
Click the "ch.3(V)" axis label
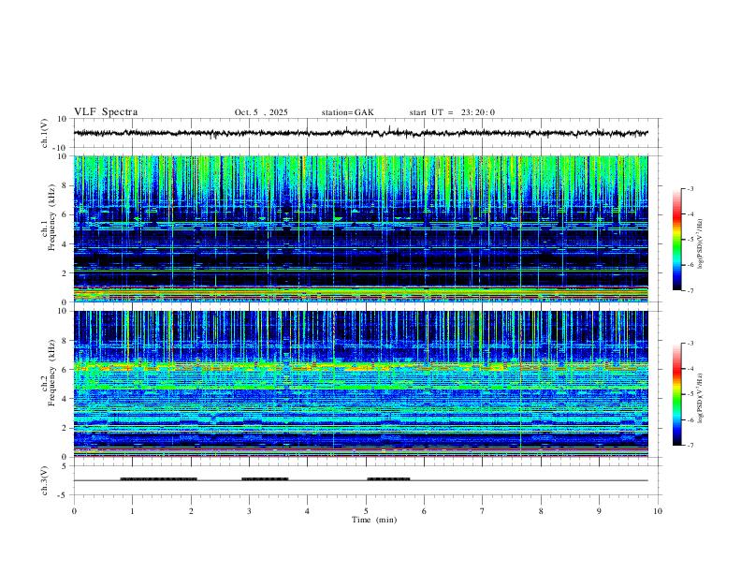(x=45, y=480)
